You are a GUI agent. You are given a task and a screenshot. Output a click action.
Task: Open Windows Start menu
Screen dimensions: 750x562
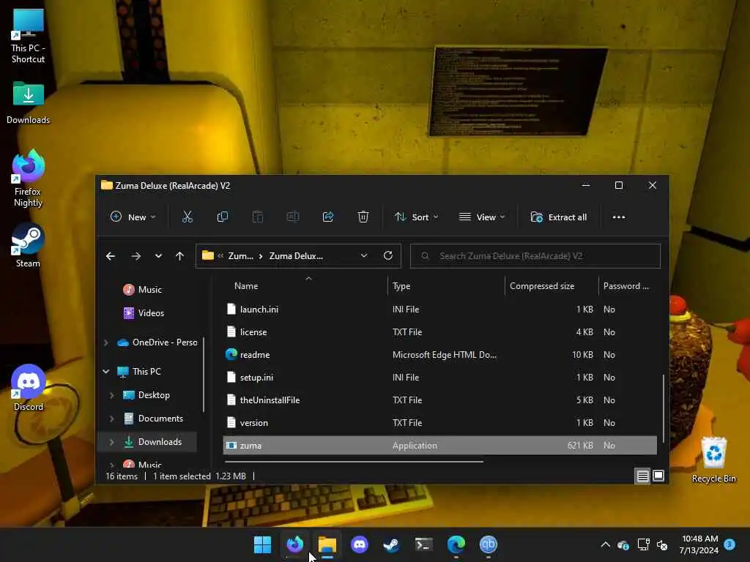pos(262,544)
